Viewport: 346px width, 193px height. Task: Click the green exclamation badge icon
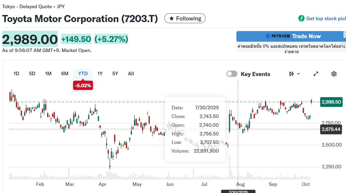[x=301, y=19]
